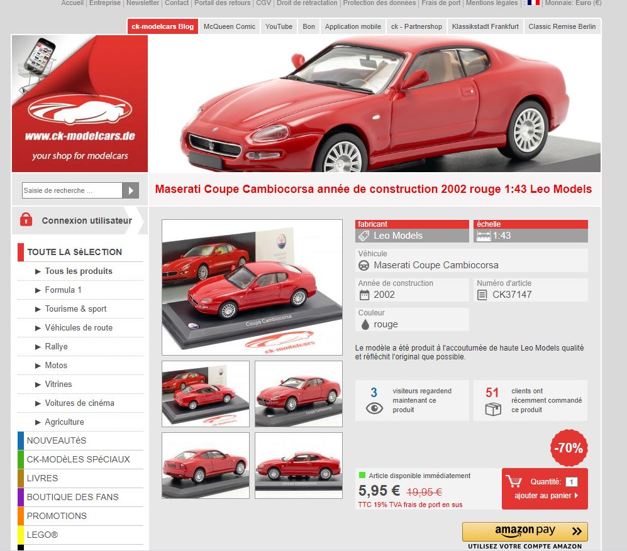Open BOUTIQUE DES FANS section
Screen dimensions: 627x551
80,497
